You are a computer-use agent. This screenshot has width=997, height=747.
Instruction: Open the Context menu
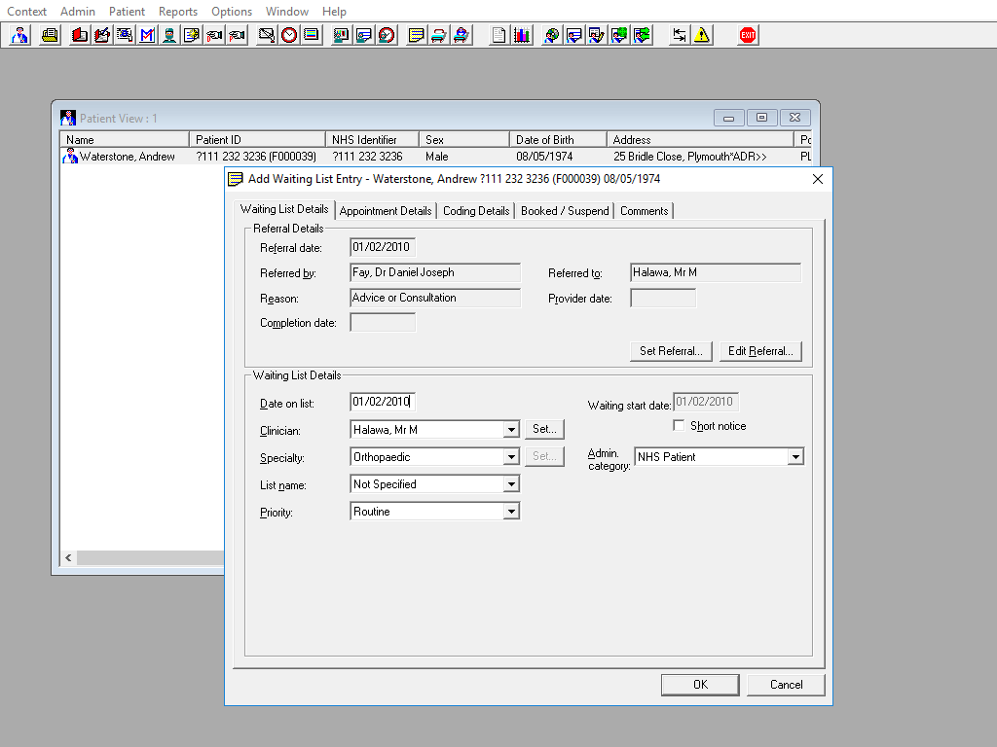click(26, 12)
